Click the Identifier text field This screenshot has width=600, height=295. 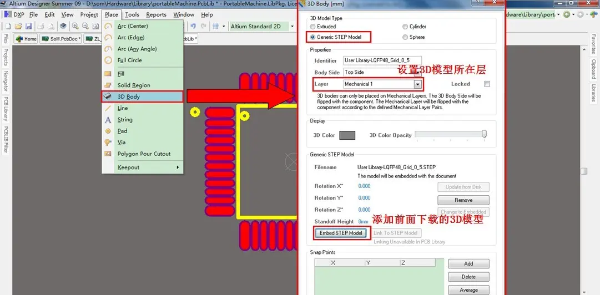382,60
